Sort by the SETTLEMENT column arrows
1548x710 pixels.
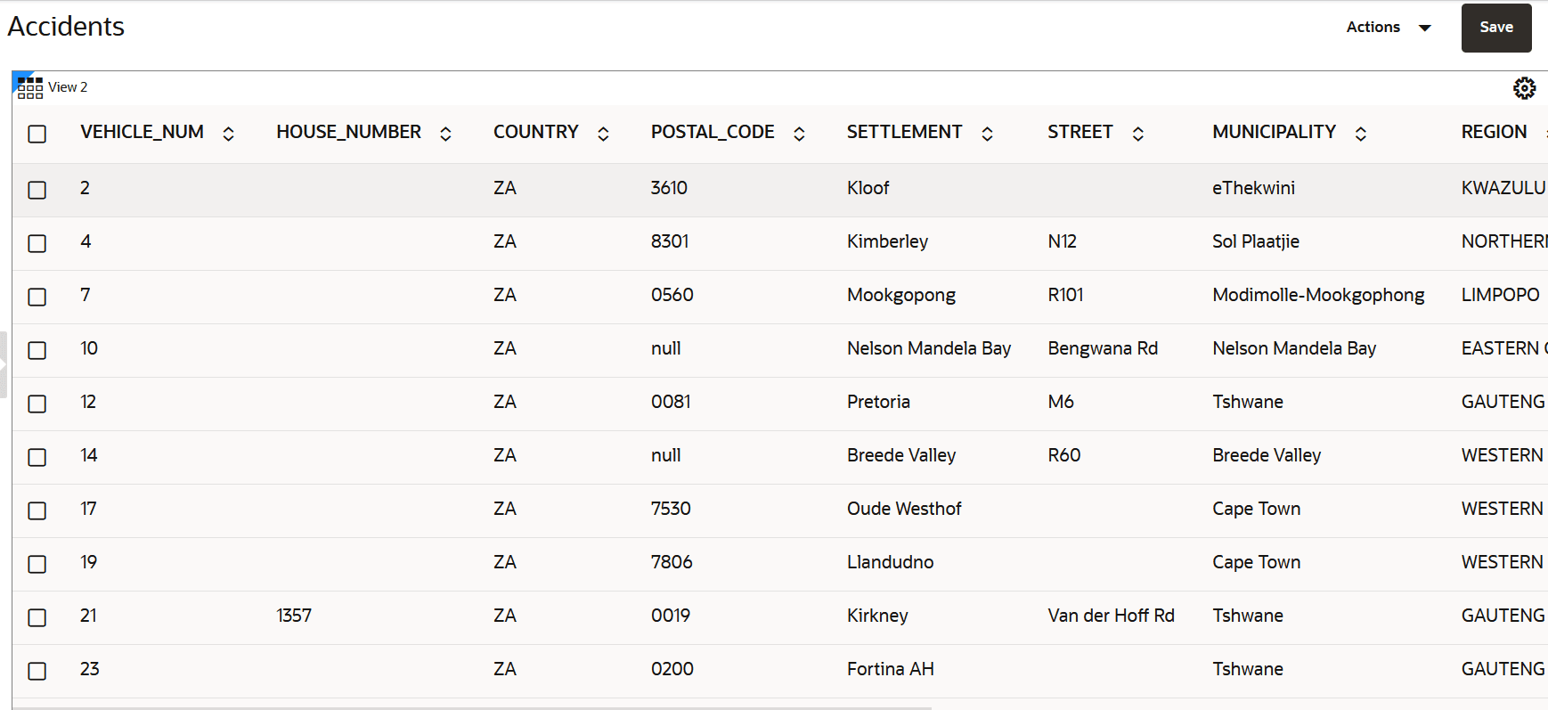(988, 134)
